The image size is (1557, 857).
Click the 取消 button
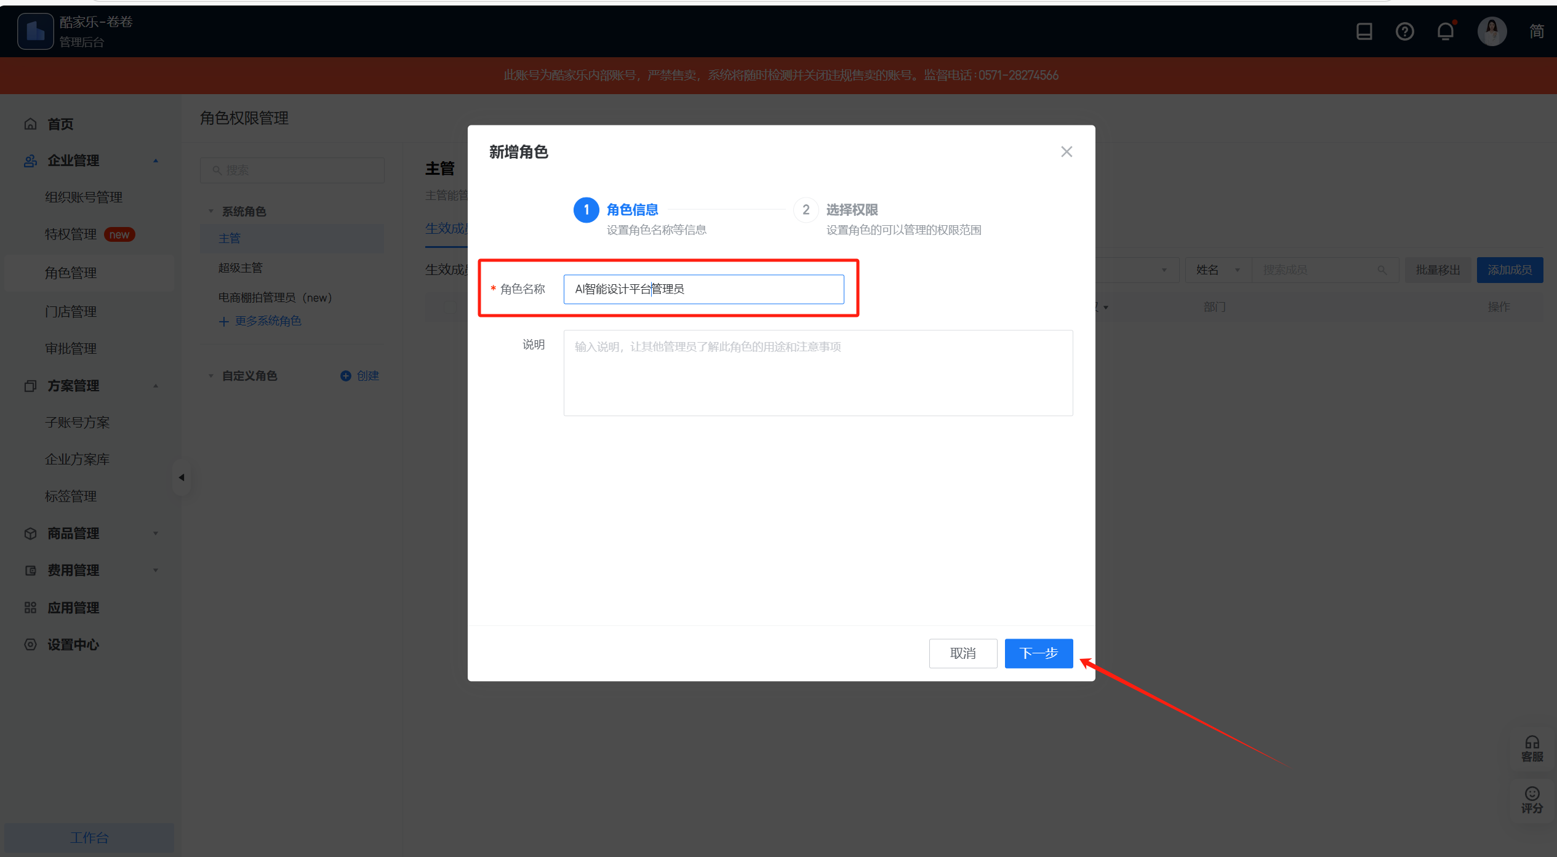(x=963, y=653)
